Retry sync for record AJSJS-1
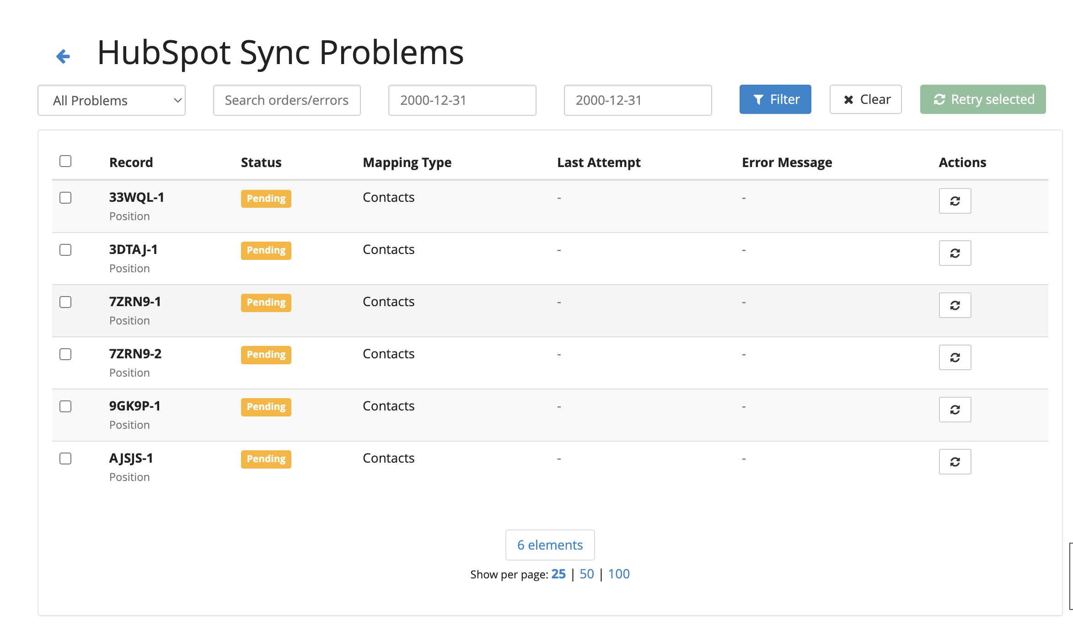The image size is (1073, 626). click(x=955, y=462)
